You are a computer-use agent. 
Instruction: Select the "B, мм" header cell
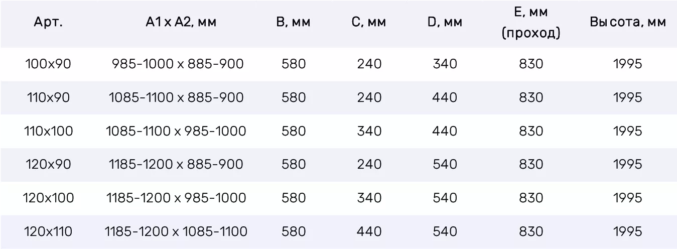tap(294, 23)
